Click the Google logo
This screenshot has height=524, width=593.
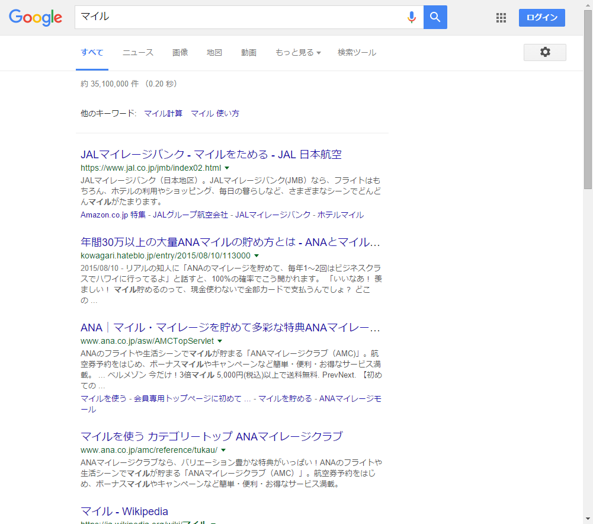click(x=36, y=17)
